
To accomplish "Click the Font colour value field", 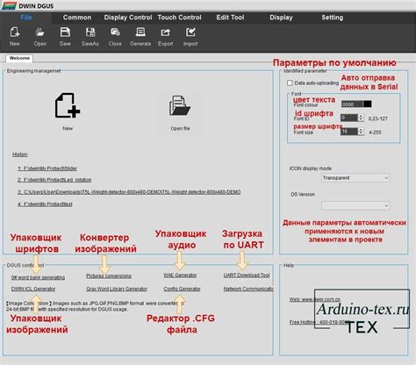I will click(352, 104).
